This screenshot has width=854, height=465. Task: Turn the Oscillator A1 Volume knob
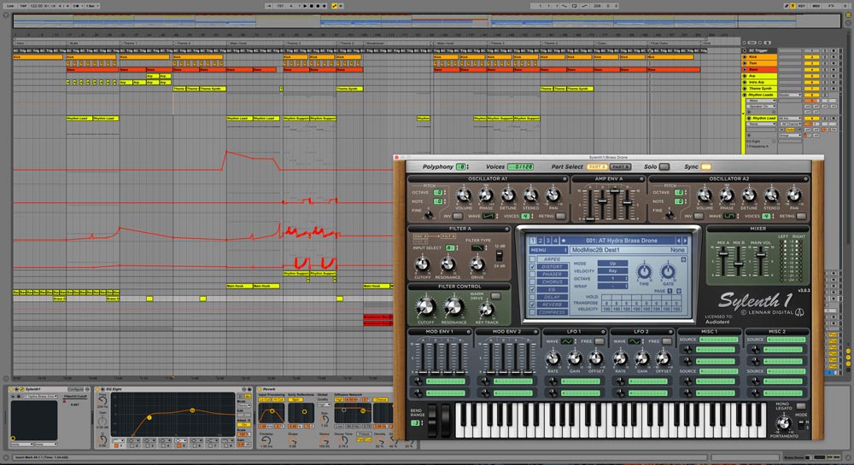[x=464, y=195]
